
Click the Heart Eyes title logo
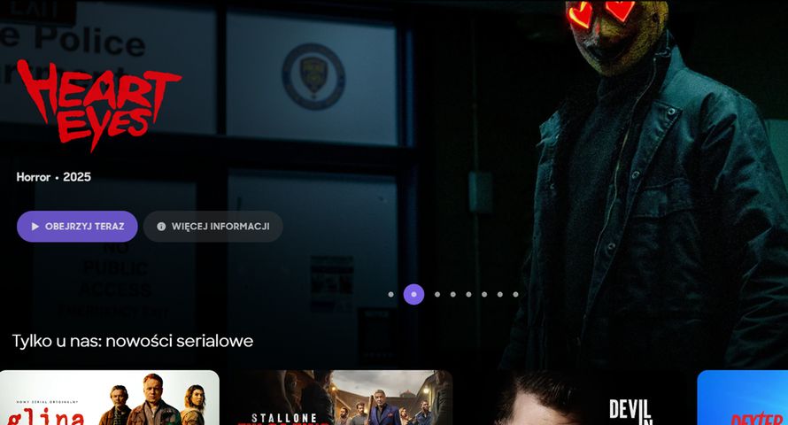tap(98, 104)
